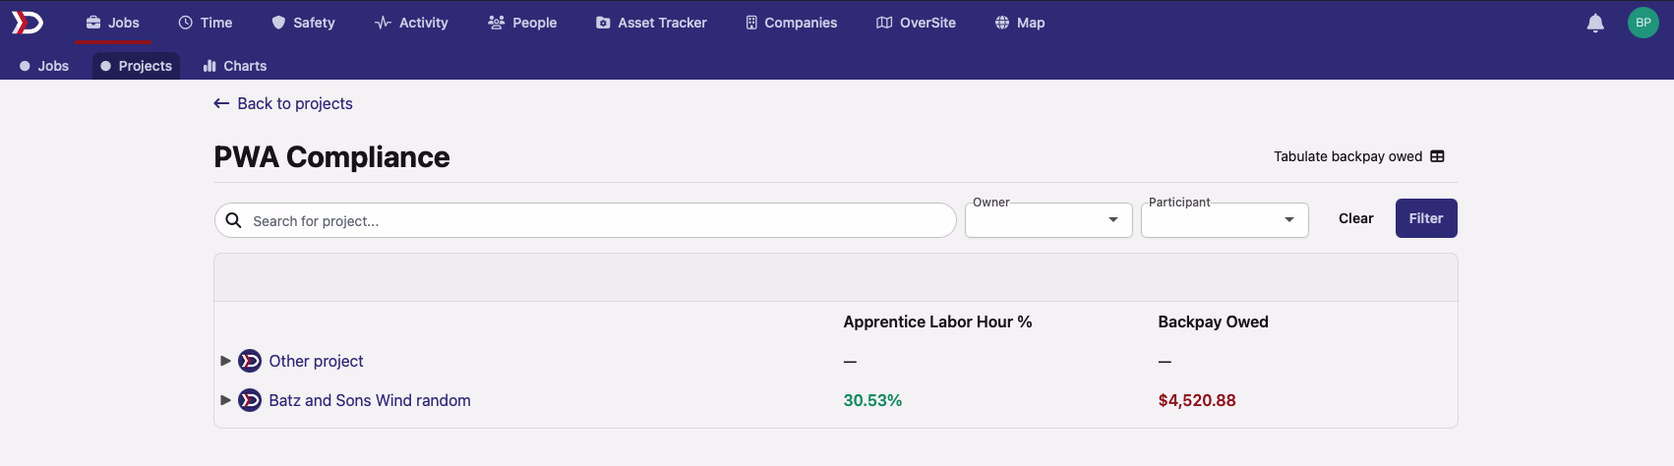This screenshot has width=1674, height=466.
Task: Click the Batz and Sons project logo icon
Action: (x=250, y=400)
